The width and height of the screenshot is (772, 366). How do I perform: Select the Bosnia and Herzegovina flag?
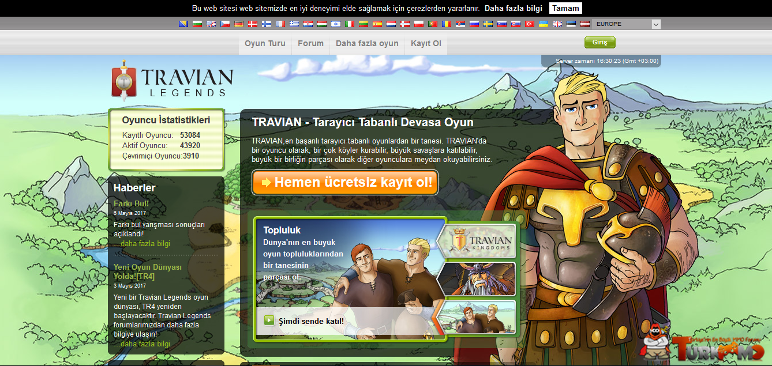coord(183,24)
